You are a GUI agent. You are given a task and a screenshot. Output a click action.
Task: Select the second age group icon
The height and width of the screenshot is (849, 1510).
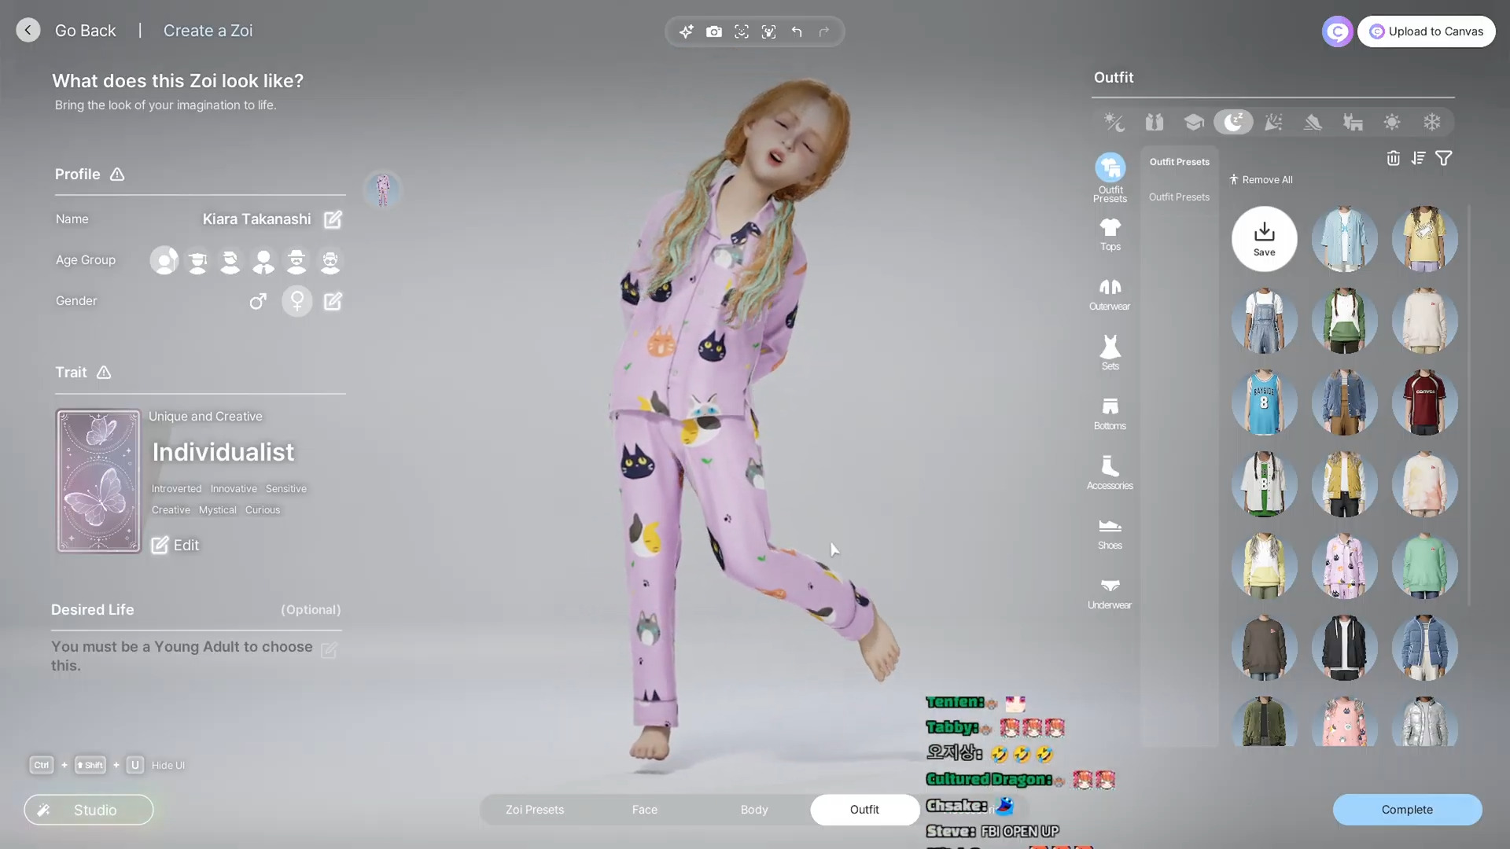click(197, 260)
